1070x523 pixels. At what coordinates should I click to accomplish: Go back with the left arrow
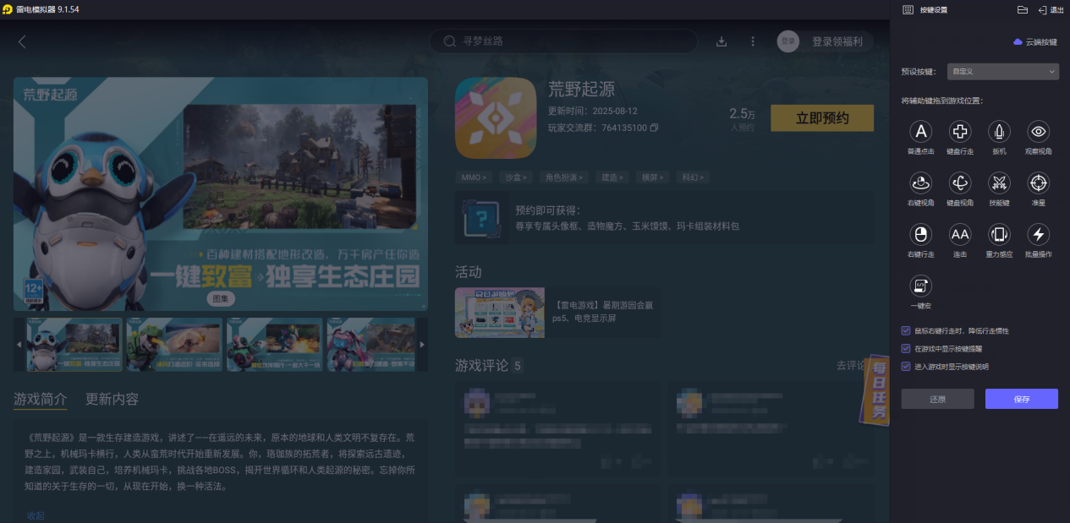22,41
